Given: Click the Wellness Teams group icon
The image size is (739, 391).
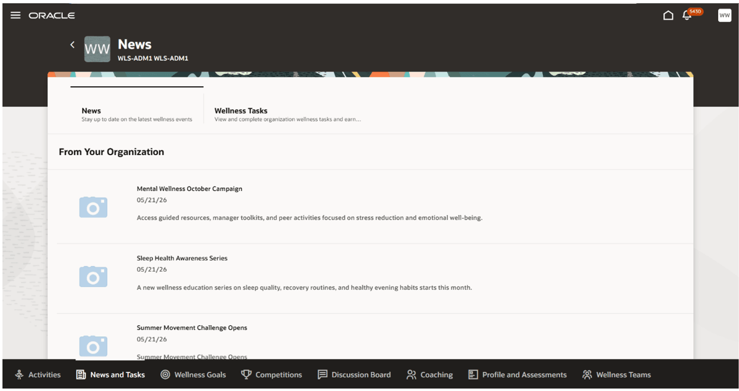Looking at the screenshot, I should click(587, 374).
